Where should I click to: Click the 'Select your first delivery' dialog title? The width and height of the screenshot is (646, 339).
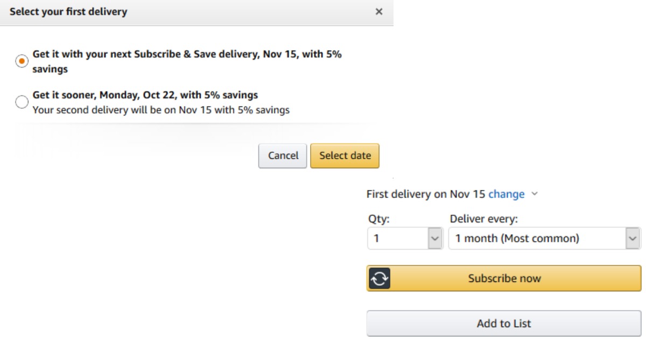pyautogui.click(x=68, y=12)
